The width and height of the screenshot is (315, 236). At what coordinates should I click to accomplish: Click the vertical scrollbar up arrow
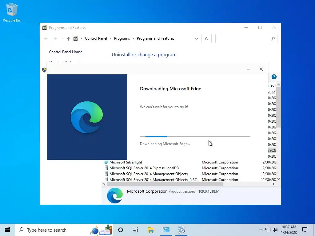[x=278, y=85]
